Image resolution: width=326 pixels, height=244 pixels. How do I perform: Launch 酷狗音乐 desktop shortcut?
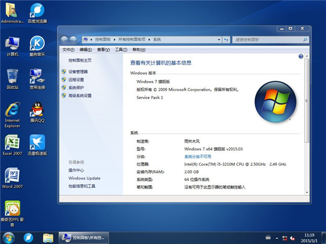coord(37,46)
